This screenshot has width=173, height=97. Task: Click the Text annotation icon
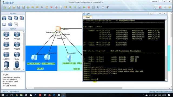point(61,7)
